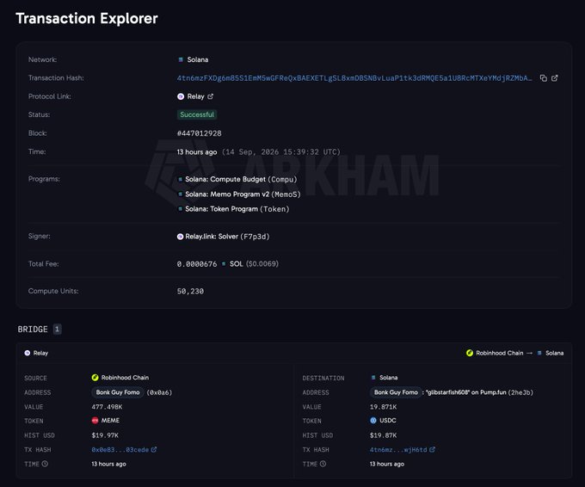Viewport: 585px width, 487px height.
Task: Open Solana: Memo Program v2
Action: 243,194
